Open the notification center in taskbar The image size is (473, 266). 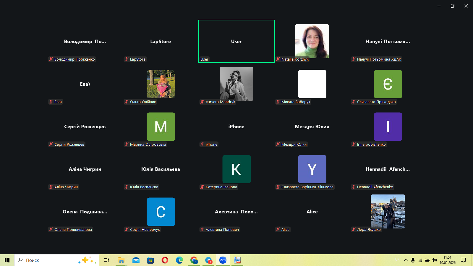coord(463,260)
